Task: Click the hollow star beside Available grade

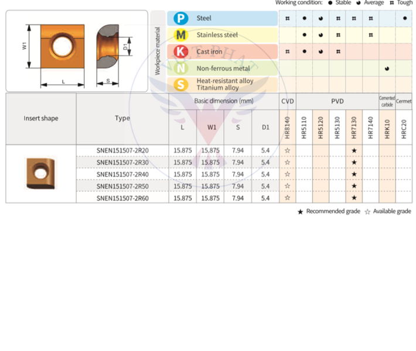Action: click(x=367, y=212)
